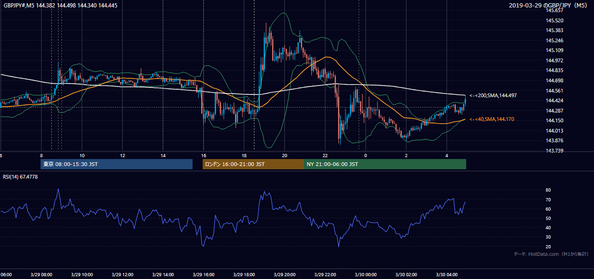Click the '3/29 18:00' date label

[244, 274]
